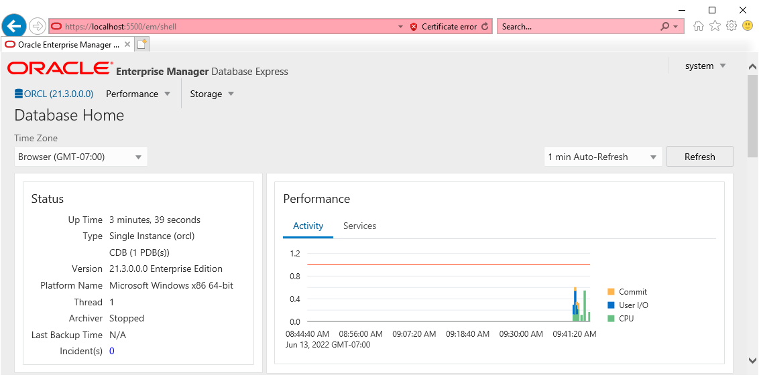759x379 pixels.
Task: Click the smiley feedback icon
Action: coord(748,25)
